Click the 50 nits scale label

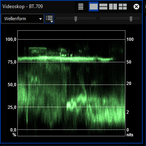click(x=129, y=62)
